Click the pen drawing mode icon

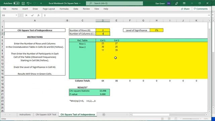(176, 3)
